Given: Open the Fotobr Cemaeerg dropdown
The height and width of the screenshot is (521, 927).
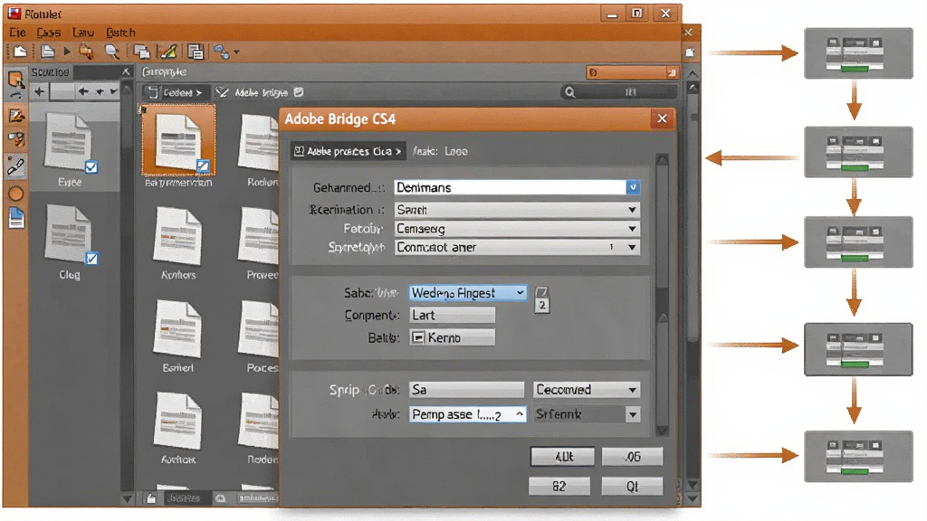Looking at the screenshot, I should click(632, 229).
